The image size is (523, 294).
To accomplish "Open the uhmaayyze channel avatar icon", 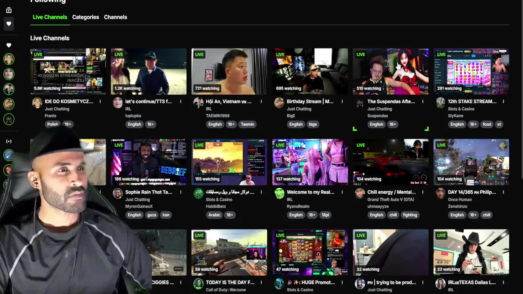I will pos(360,194).
